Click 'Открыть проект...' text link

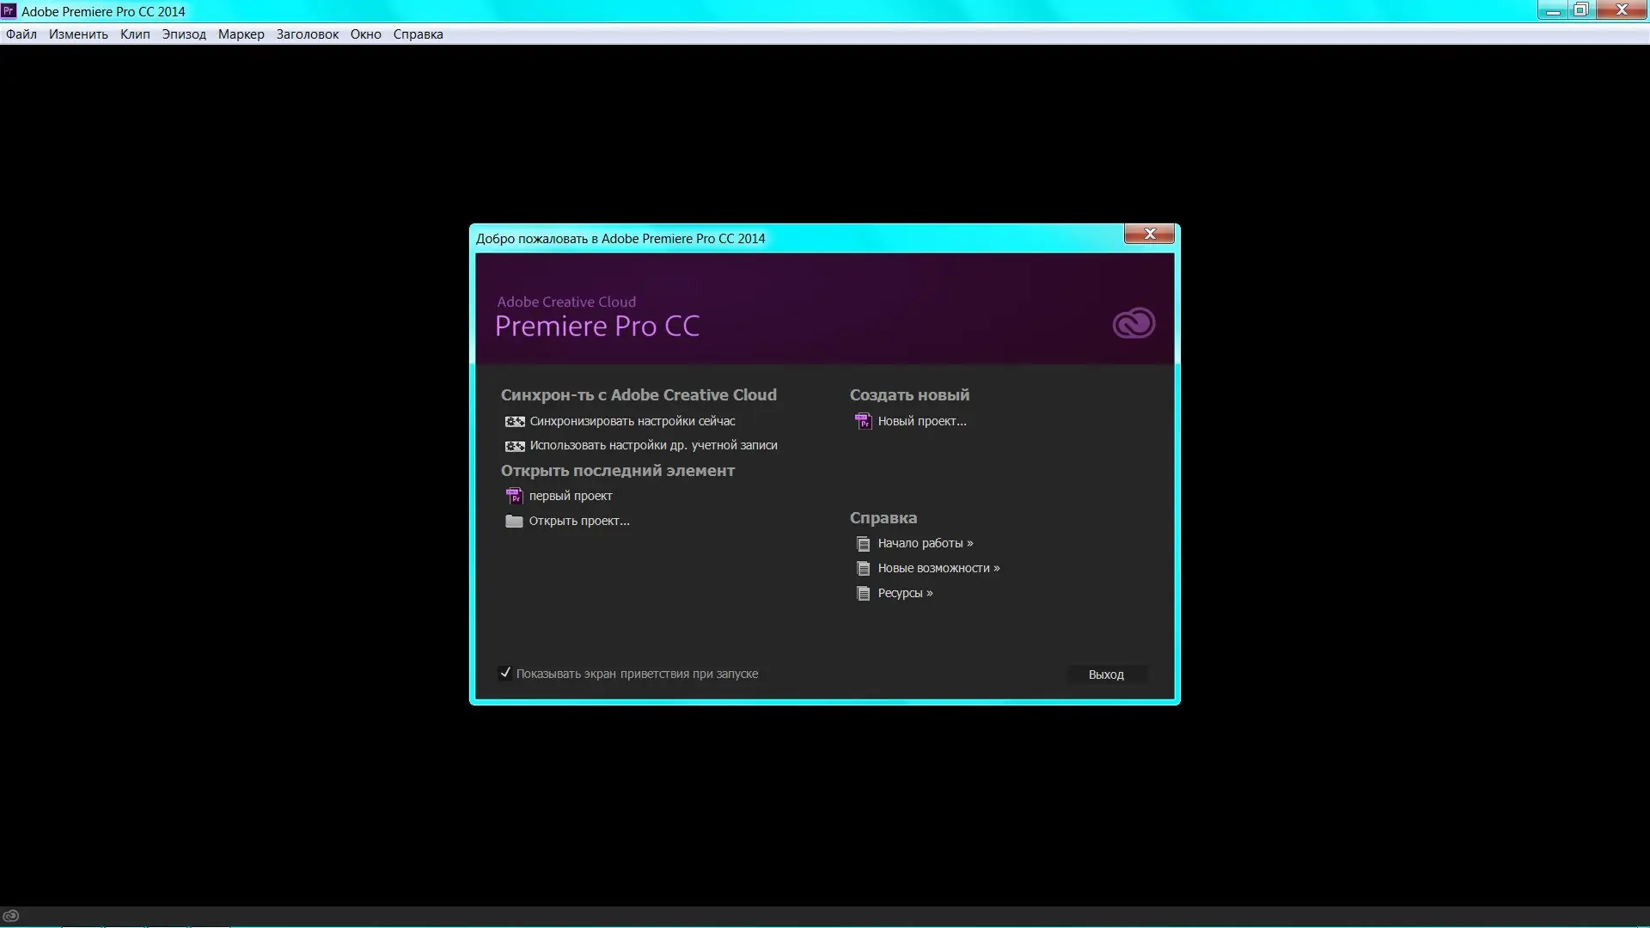[x=578, y=521]
